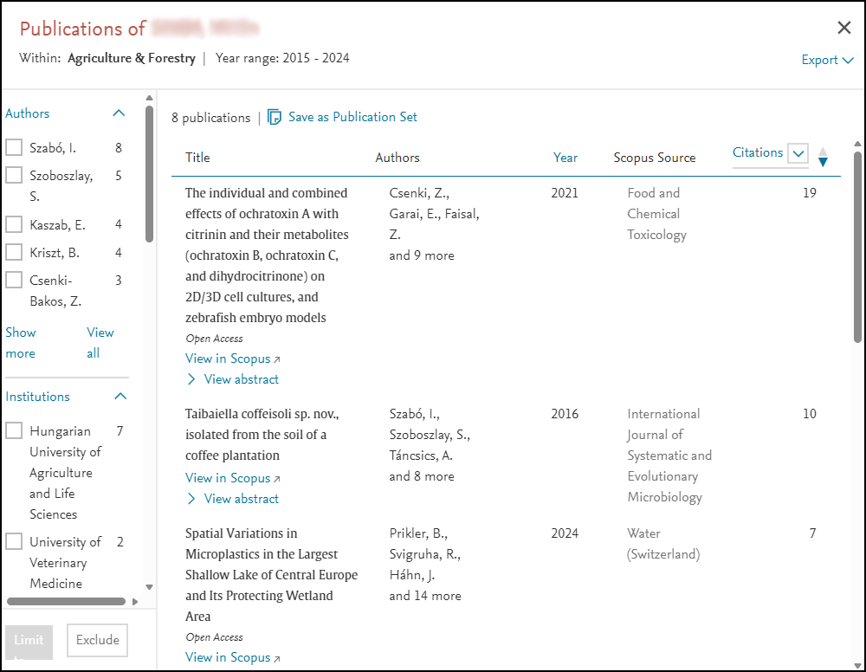The image size is (866, 672).
Task: Check the Csenki-Bakos, Z. author checkbox
Action: (x=14, y=280)
